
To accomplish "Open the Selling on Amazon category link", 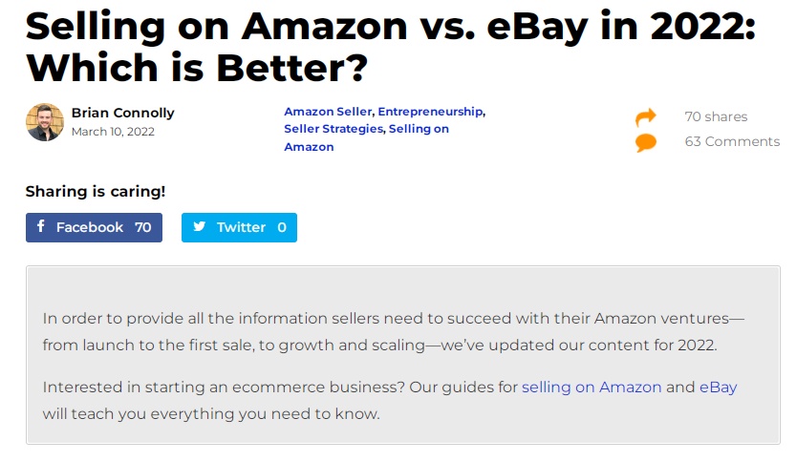I will [x=367, y=138].
